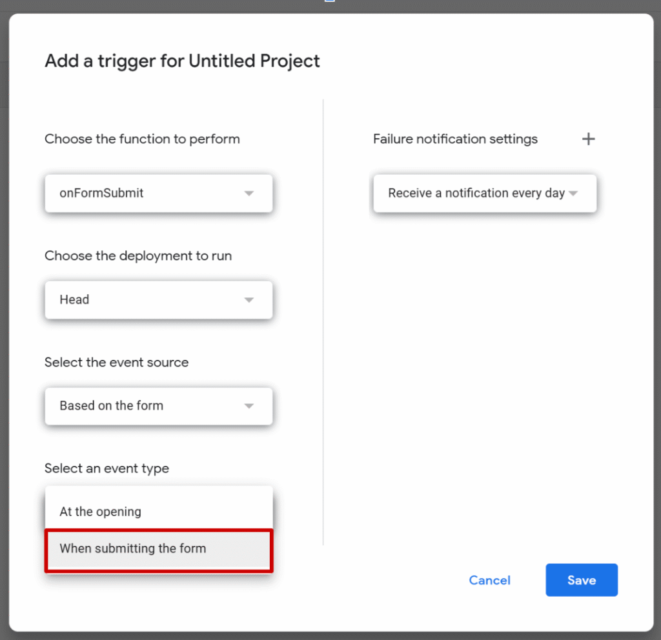This screenshot has height=640, width=661.
Task: Click the arrow icon beside onFormSubmit
Action: (x=249, y=194)
